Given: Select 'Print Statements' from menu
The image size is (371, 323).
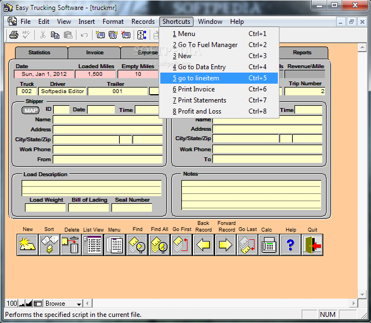Looking at the screenshot, I should (x=219, y=100).
